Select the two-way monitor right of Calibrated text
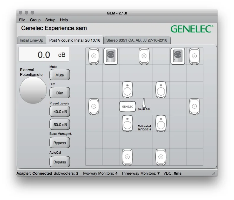The image size is (234, 200). (x=161, y=123)
